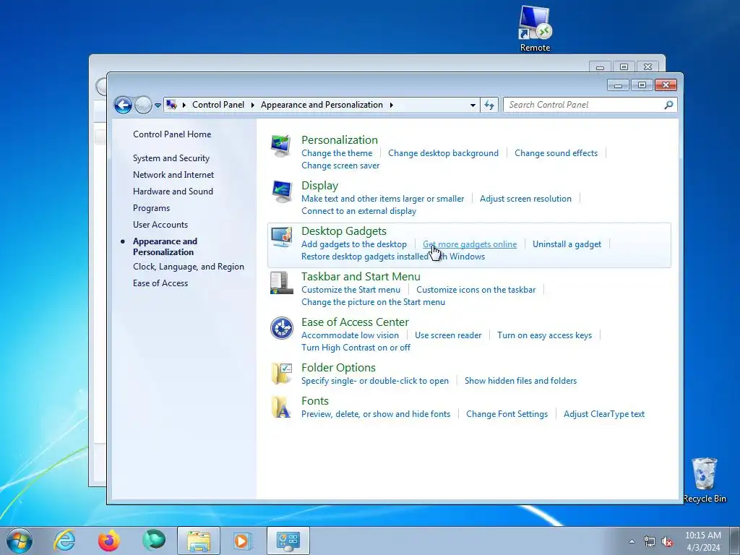This screenshot has width=740, height=555.
Task: Click Uninstall a gadget
Action: [567, 244]
